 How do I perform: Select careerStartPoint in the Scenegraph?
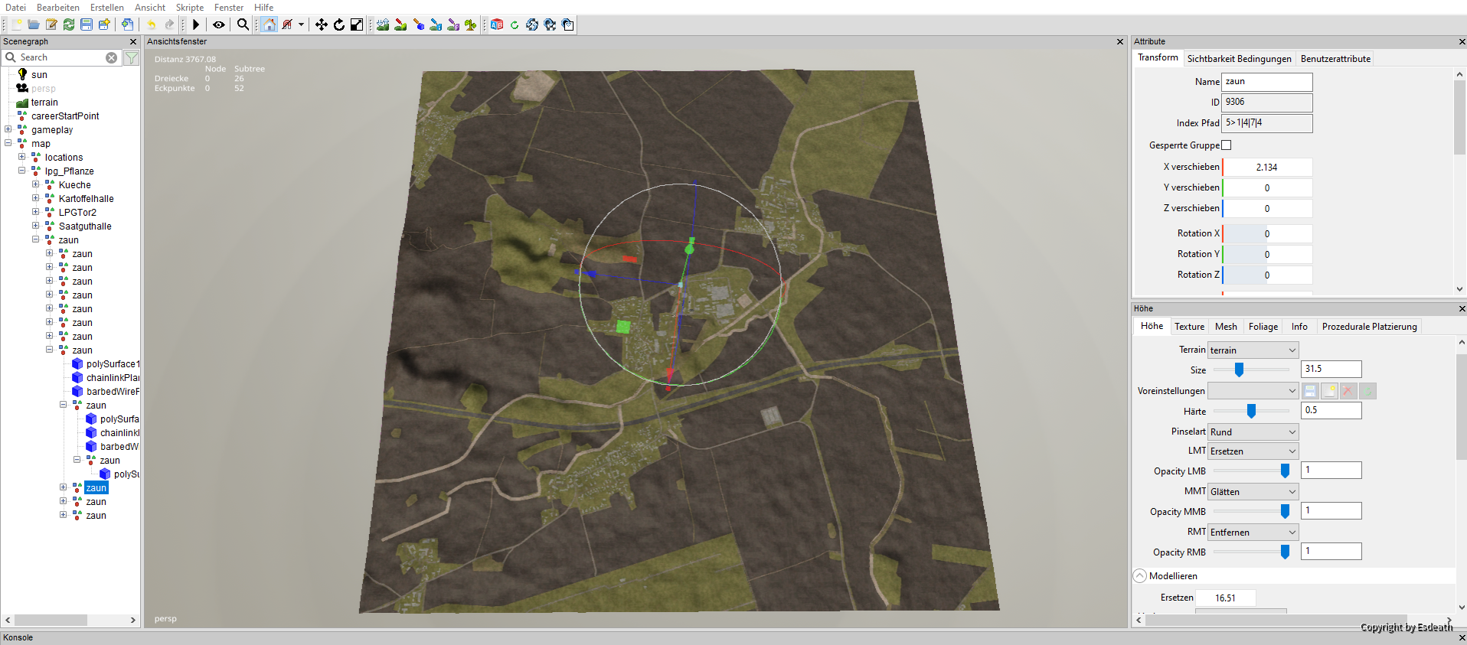(x=65, y=116)
